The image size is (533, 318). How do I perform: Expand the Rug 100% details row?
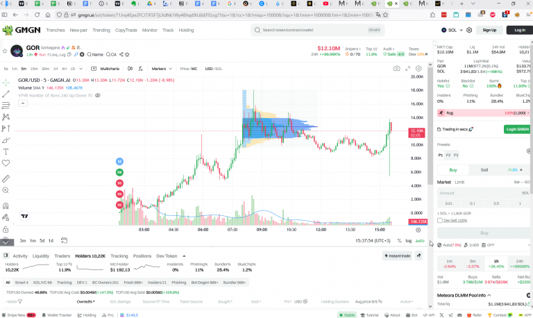pos(483,113)
